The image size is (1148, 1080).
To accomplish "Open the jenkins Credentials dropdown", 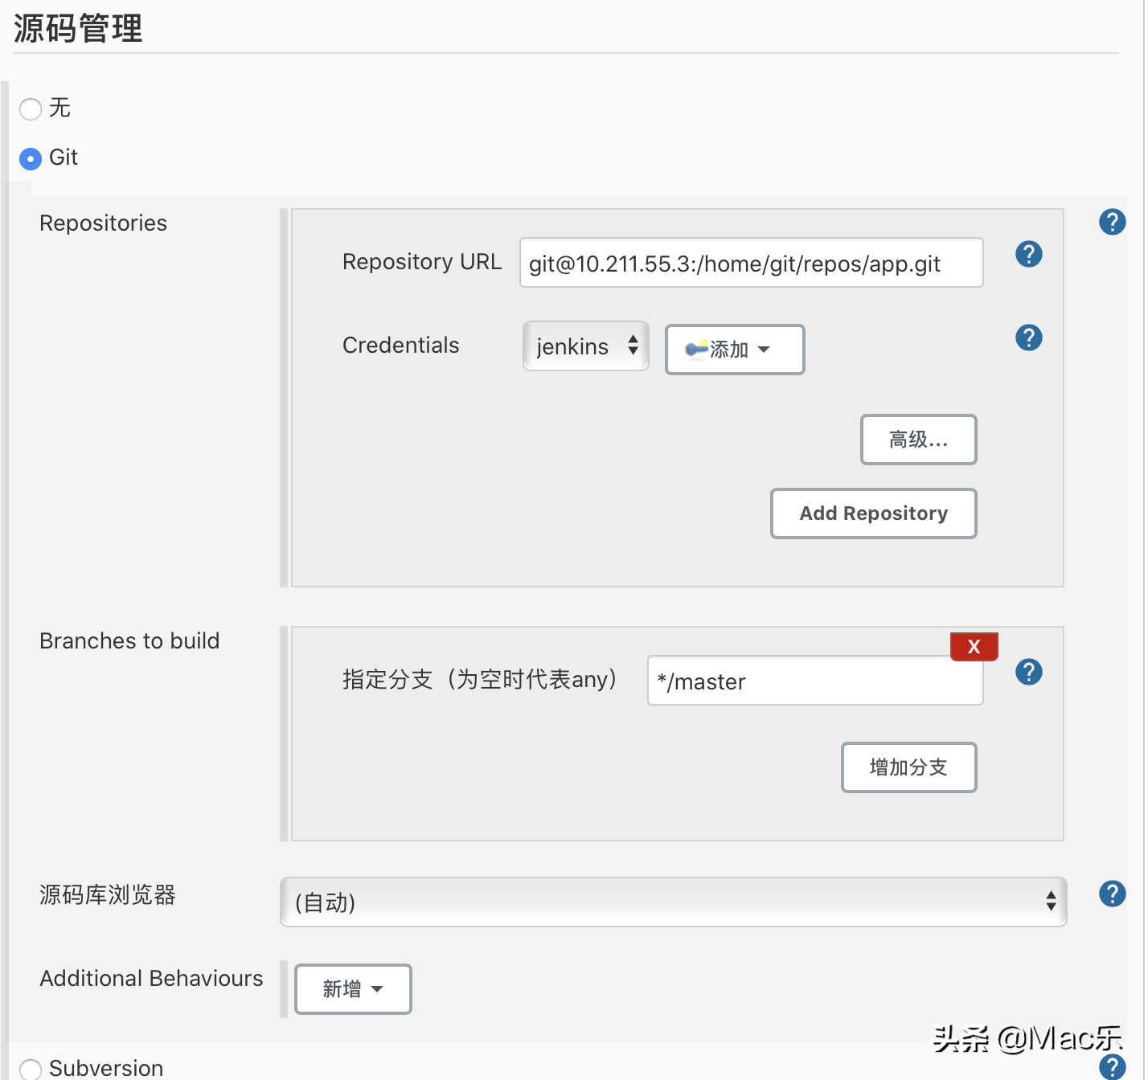I will tap(585, 346).
